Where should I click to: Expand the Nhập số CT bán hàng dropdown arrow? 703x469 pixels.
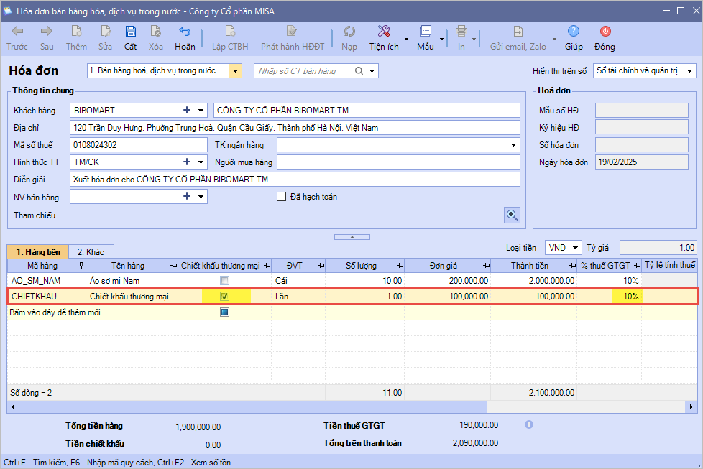[372, 71]
